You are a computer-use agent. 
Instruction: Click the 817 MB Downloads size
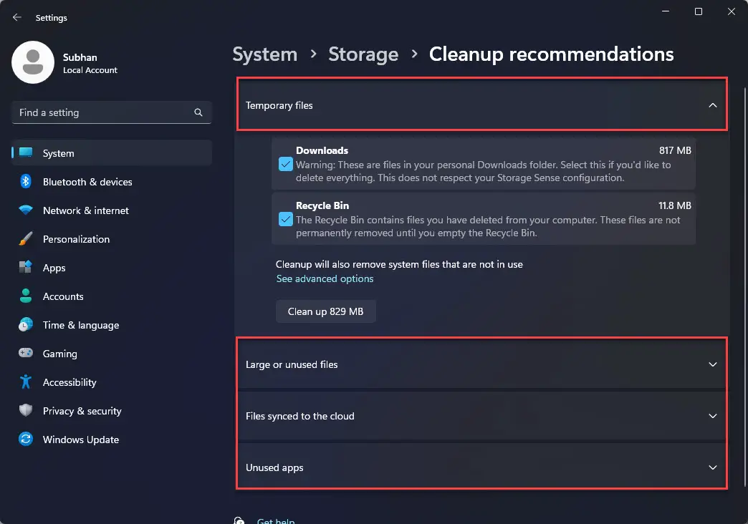(675, 150)
